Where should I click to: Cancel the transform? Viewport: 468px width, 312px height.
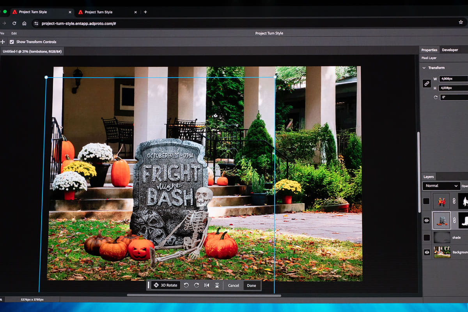[x=234, y=285]
